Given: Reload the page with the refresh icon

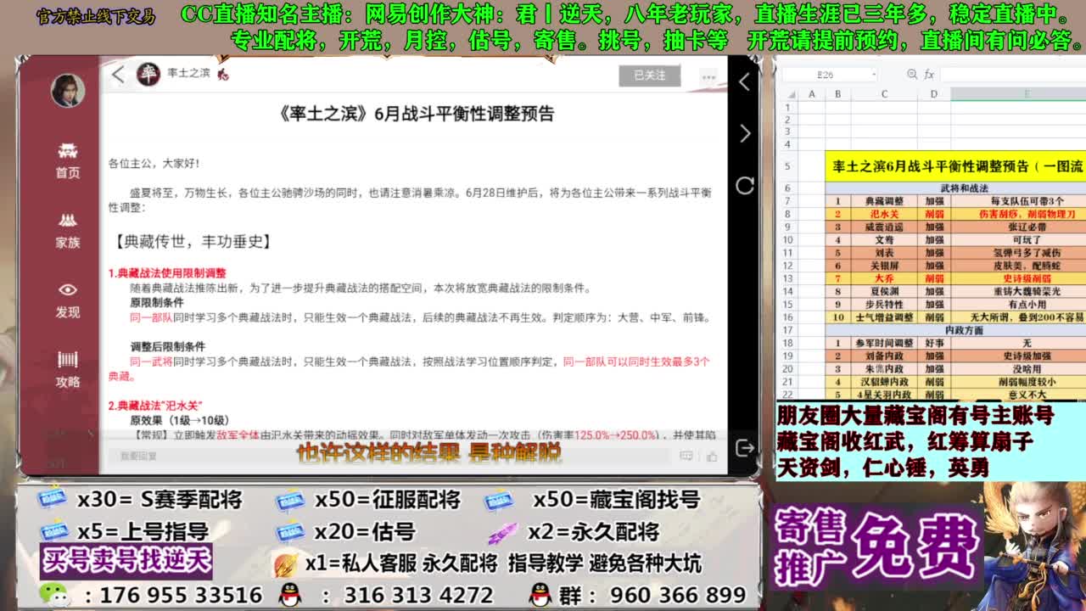Looking at the screenshot, I should click(x=745, y=185).
